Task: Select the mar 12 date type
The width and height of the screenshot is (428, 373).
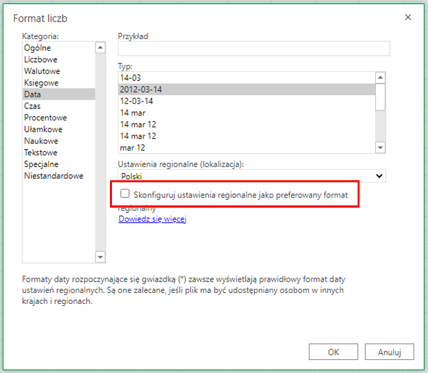Action: (x=247, y=148)
